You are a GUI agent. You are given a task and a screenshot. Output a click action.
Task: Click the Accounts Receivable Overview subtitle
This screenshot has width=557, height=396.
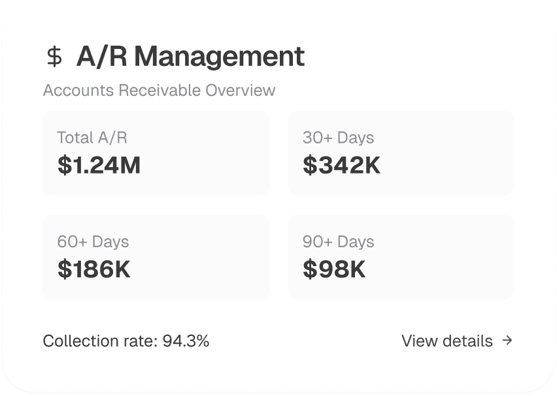pyautogui.click(x=159, y=90)
